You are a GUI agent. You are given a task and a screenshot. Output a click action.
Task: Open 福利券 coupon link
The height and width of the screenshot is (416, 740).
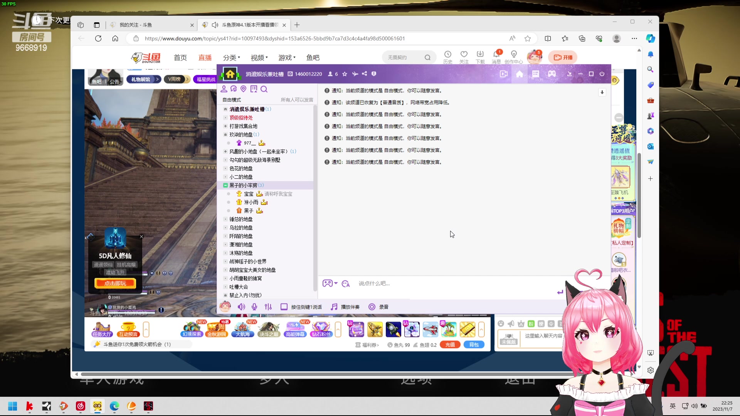[x=367, y=345]
